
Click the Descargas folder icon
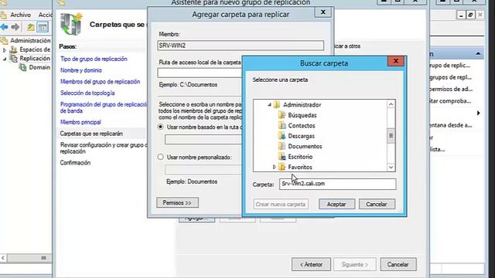point(282,136)
